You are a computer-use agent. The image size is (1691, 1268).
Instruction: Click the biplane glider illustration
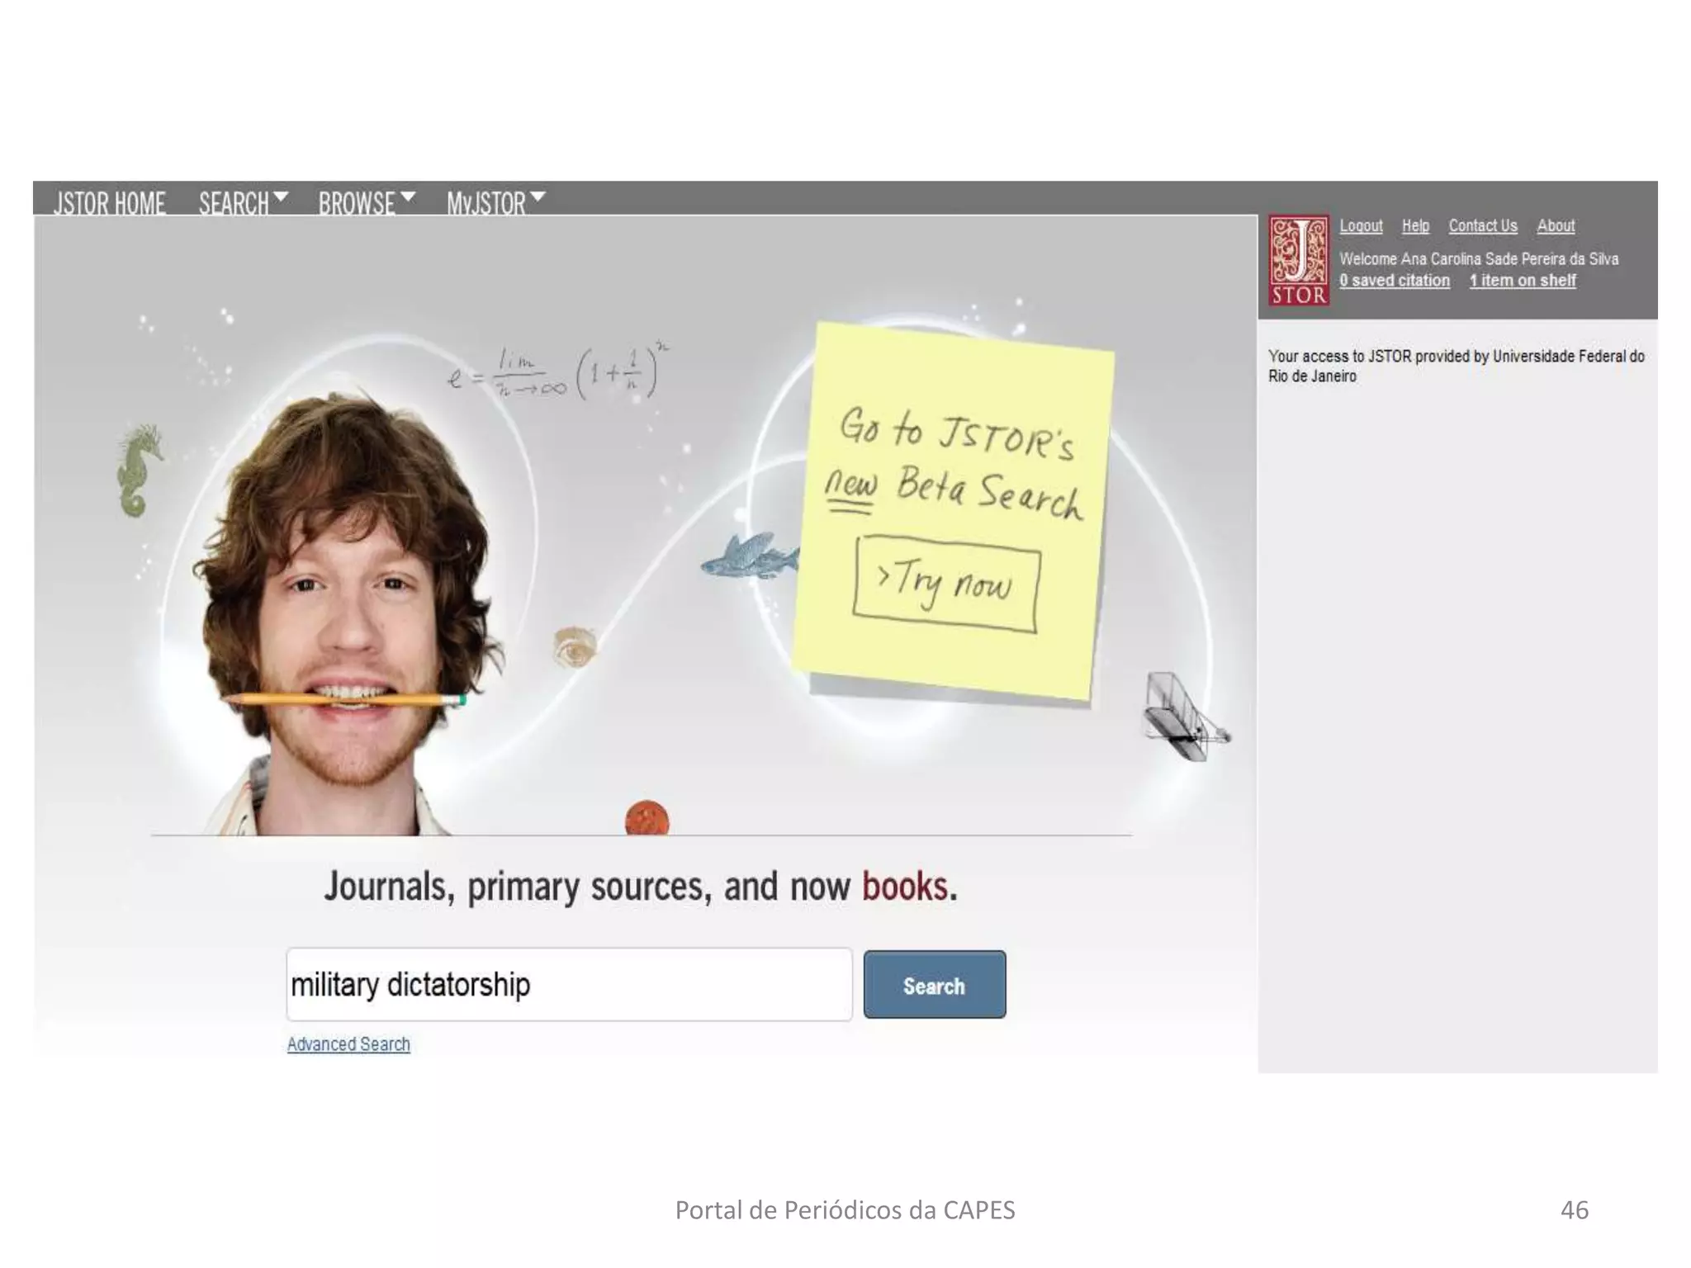tap(1182, 717)
